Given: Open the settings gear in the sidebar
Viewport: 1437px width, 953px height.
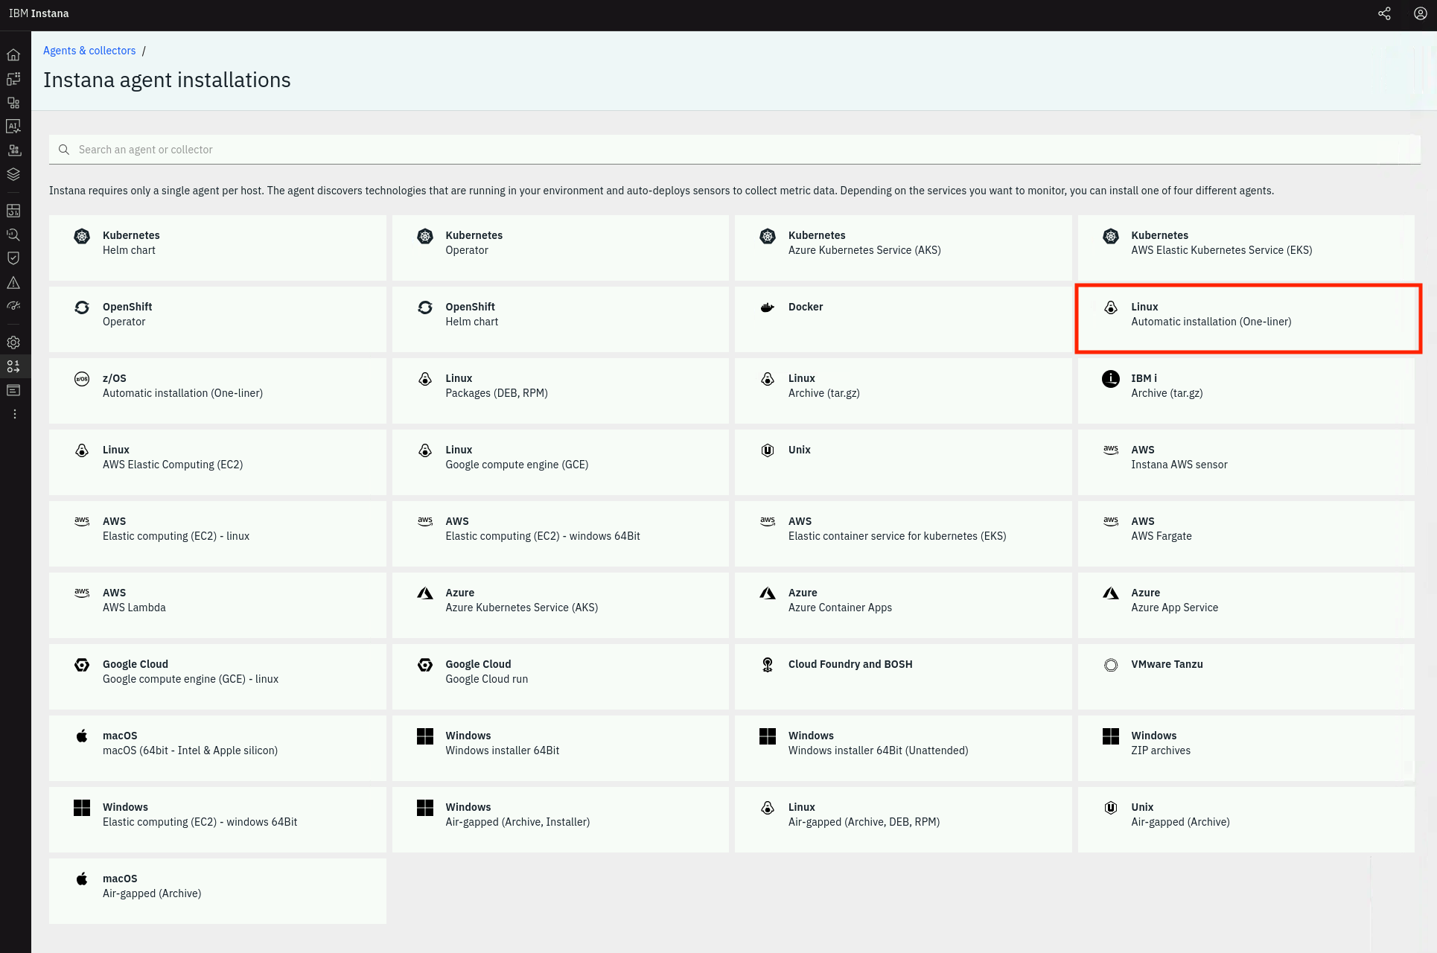Looking at the screenshot, I should pyautogui.click(x=13, y=342).
